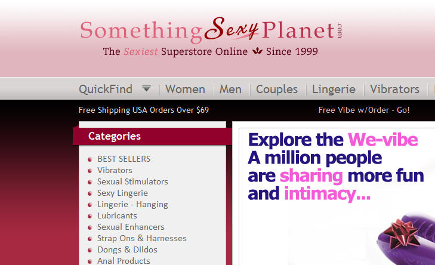Open Dongs & Dildos category

(127, 249)
